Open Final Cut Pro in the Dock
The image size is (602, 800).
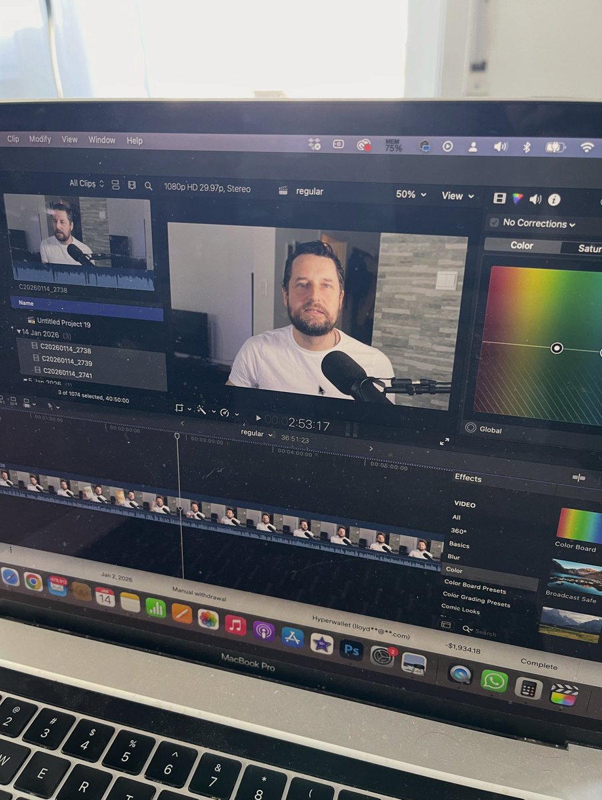click(564, 694)
